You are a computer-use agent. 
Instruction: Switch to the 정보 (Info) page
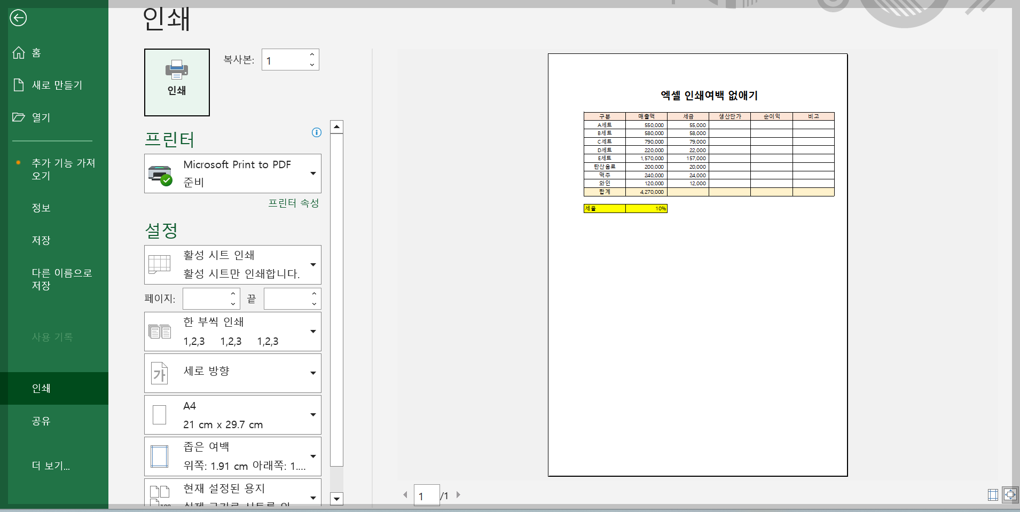54,208
